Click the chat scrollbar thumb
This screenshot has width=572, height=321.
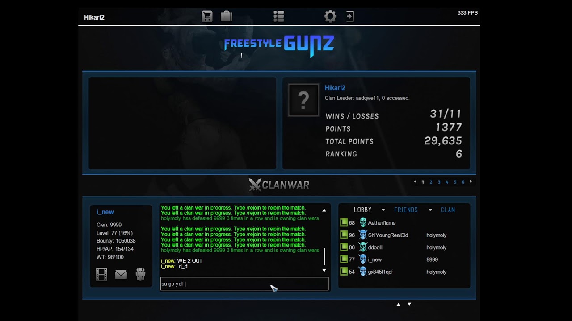click(x=324, y=257)
